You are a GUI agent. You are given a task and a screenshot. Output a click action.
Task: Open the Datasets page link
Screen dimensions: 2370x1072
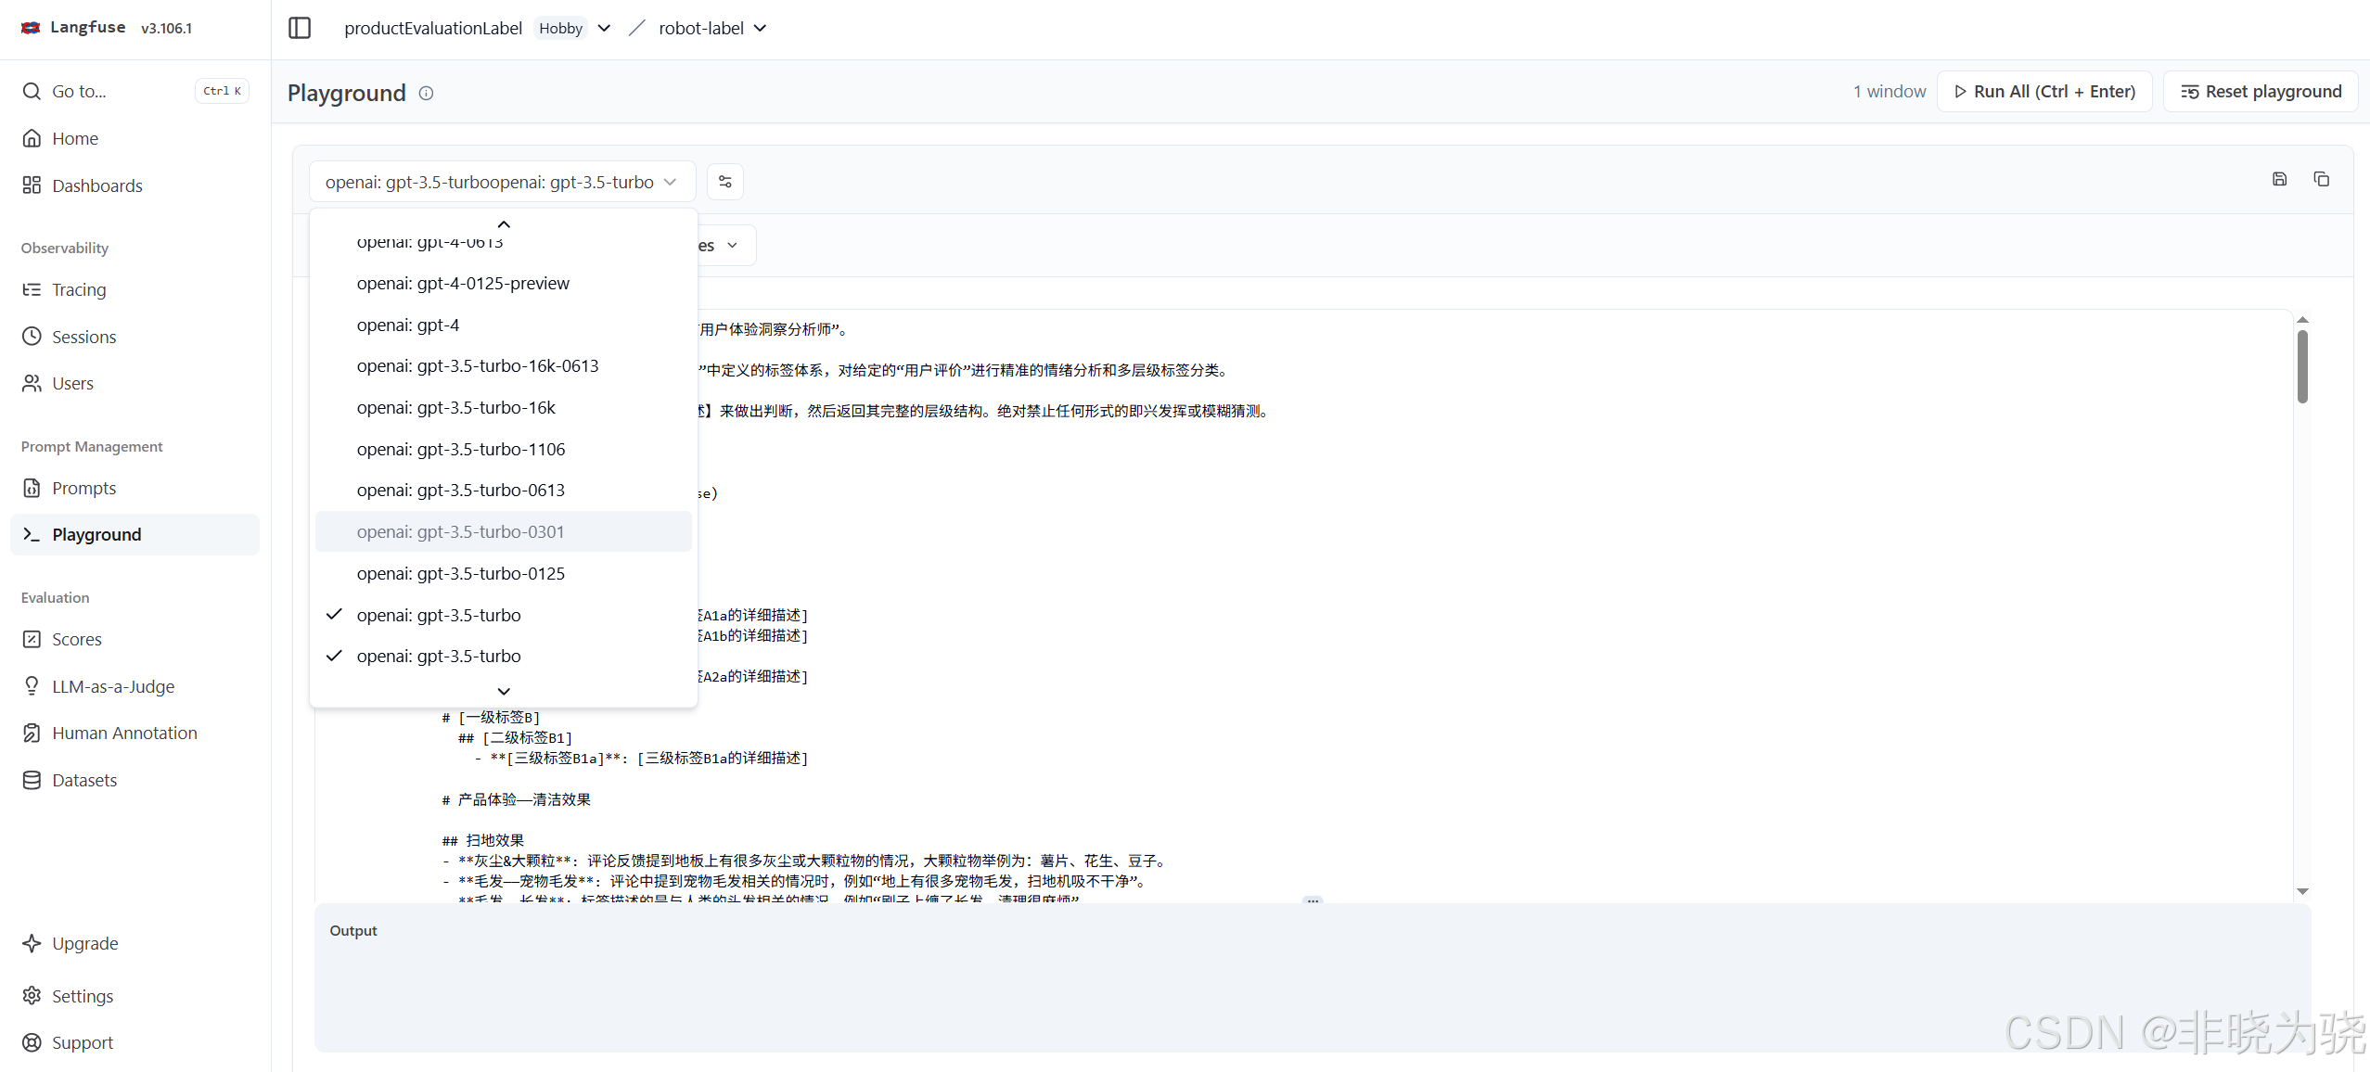(x=135, y=780)
